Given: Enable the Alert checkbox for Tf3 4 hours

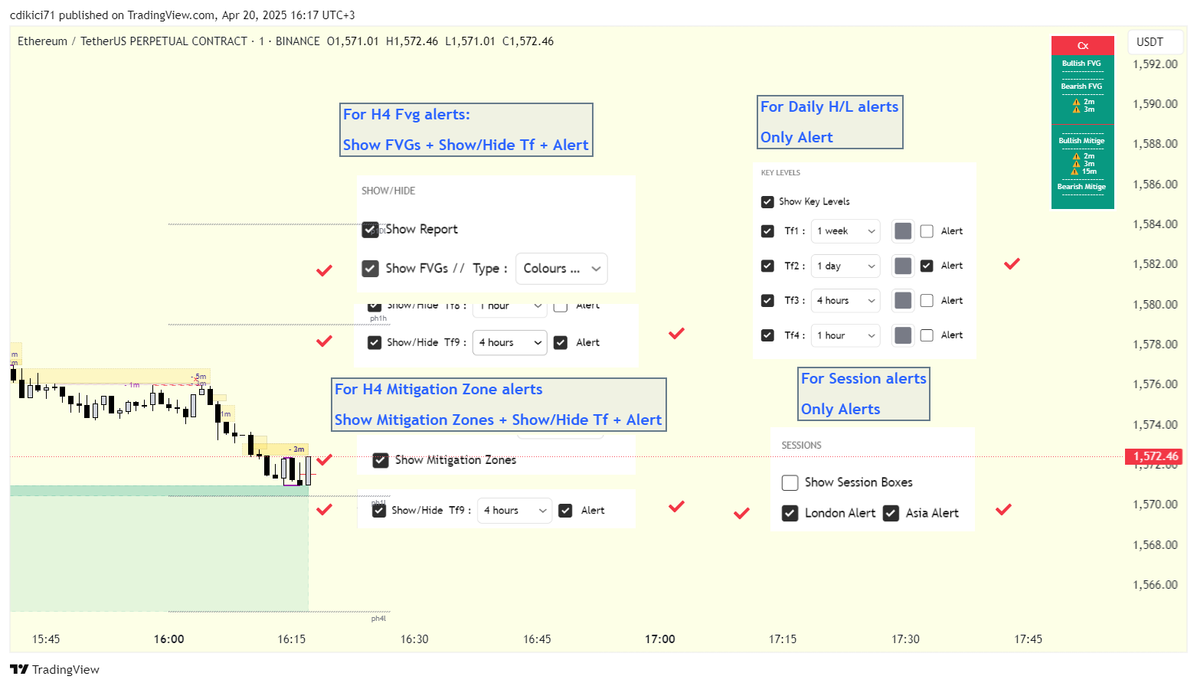Looking at the screenshot, I should click(927, 301).
